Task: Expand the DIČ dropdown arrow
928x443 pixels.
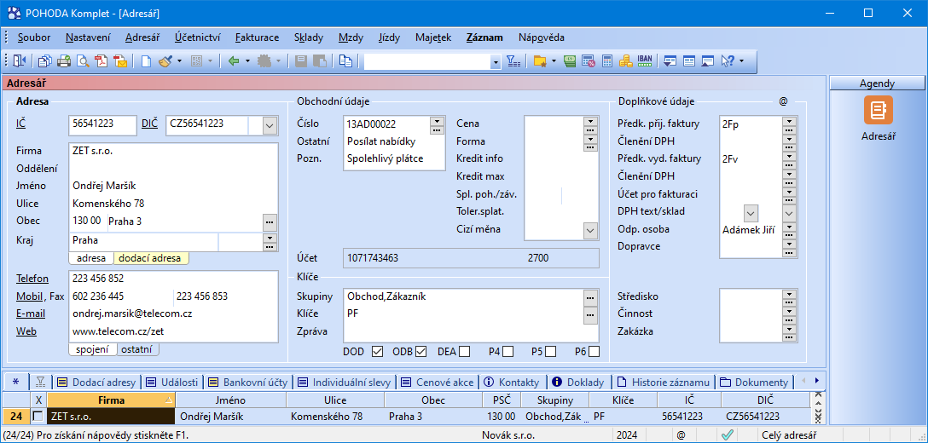Action: pos(270,125)
